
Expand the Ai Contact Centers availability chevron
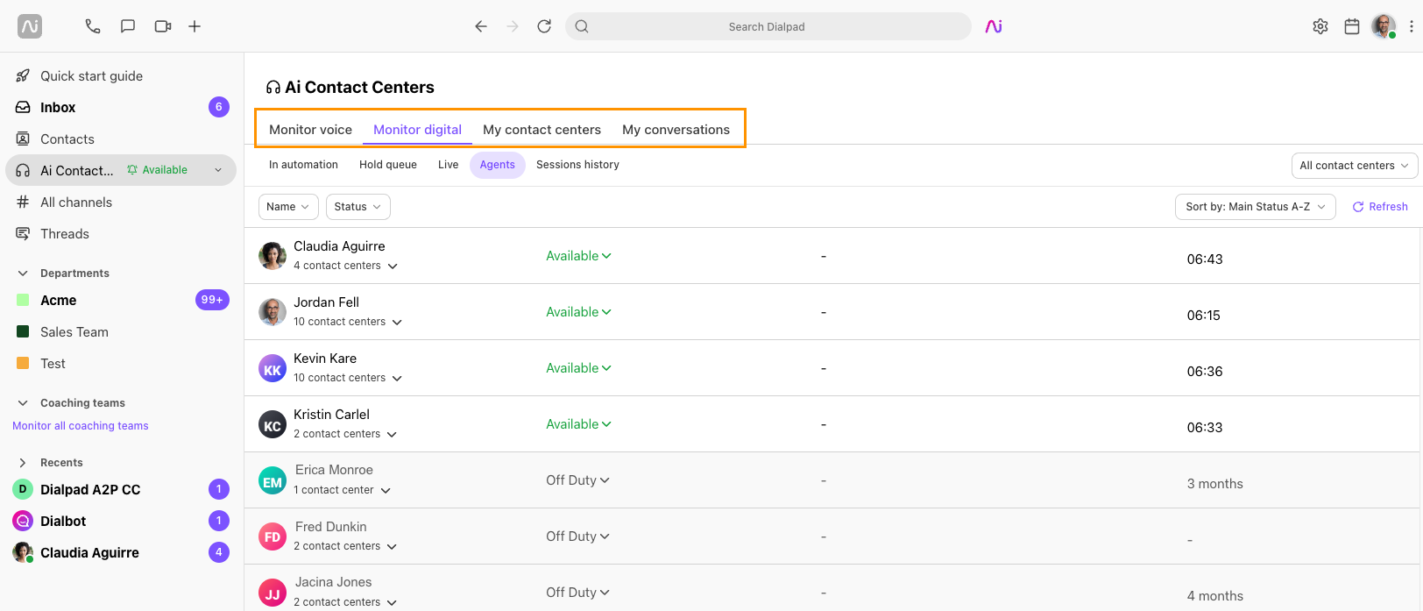coord(218,170)
